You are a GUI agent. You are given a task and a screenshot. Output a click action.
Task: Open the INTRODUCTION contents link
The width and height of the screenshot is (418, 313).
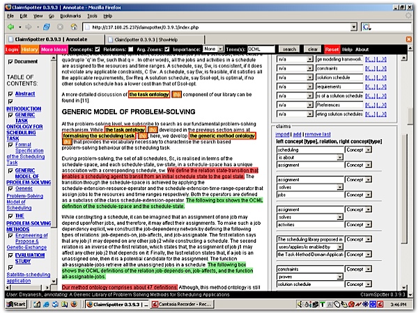pos(24,109)
